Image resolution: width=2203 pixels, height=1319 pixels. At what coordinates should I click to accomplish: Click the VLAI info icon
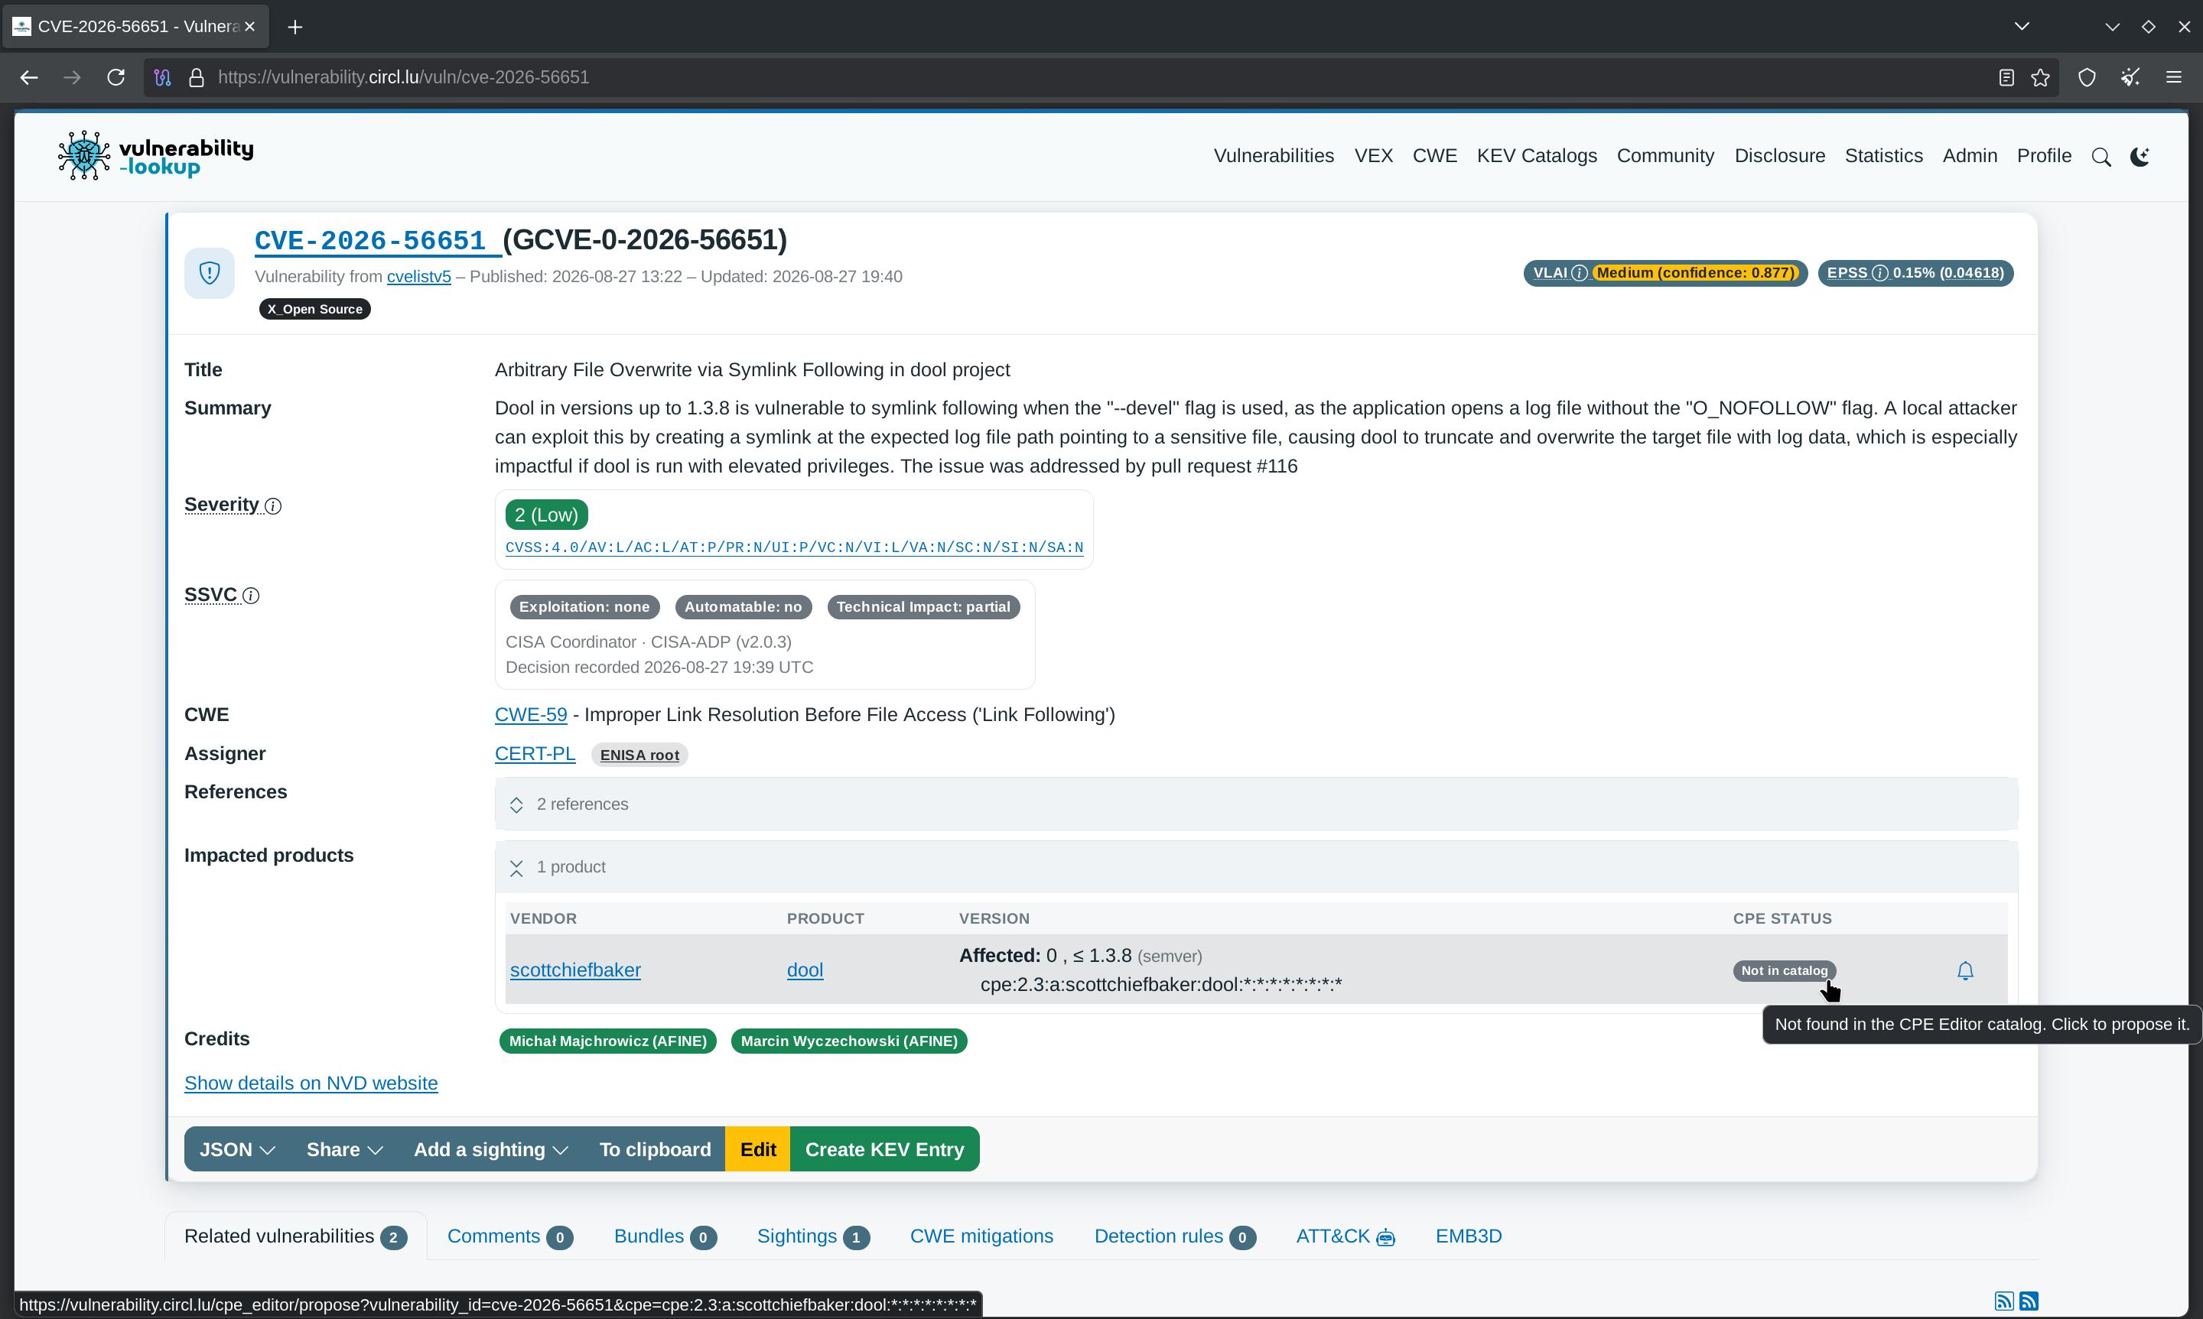[1579, 273]
